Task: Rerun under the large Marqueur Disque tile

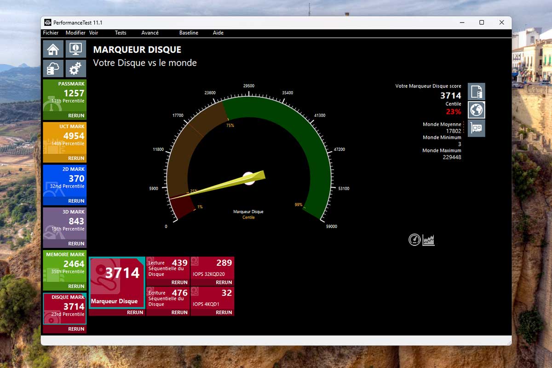Action: 135,312
